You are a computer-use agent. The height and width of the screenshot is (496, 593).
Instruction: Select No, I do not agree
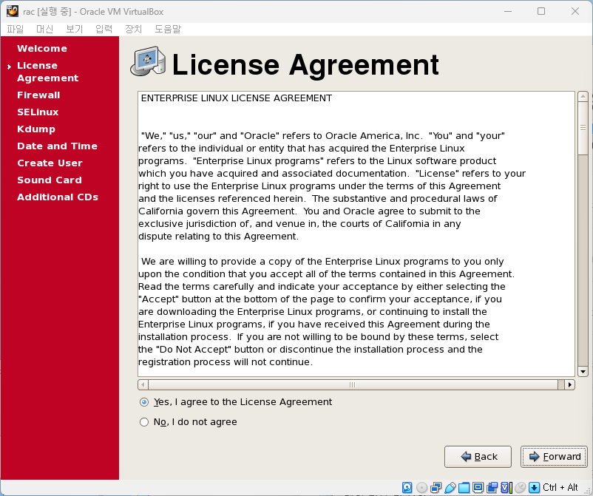(x=189, y=422)
